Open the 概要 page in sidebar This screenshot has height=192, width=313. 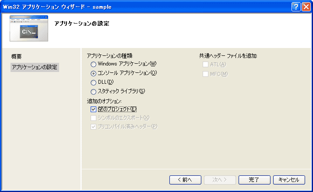coord(16,56)
